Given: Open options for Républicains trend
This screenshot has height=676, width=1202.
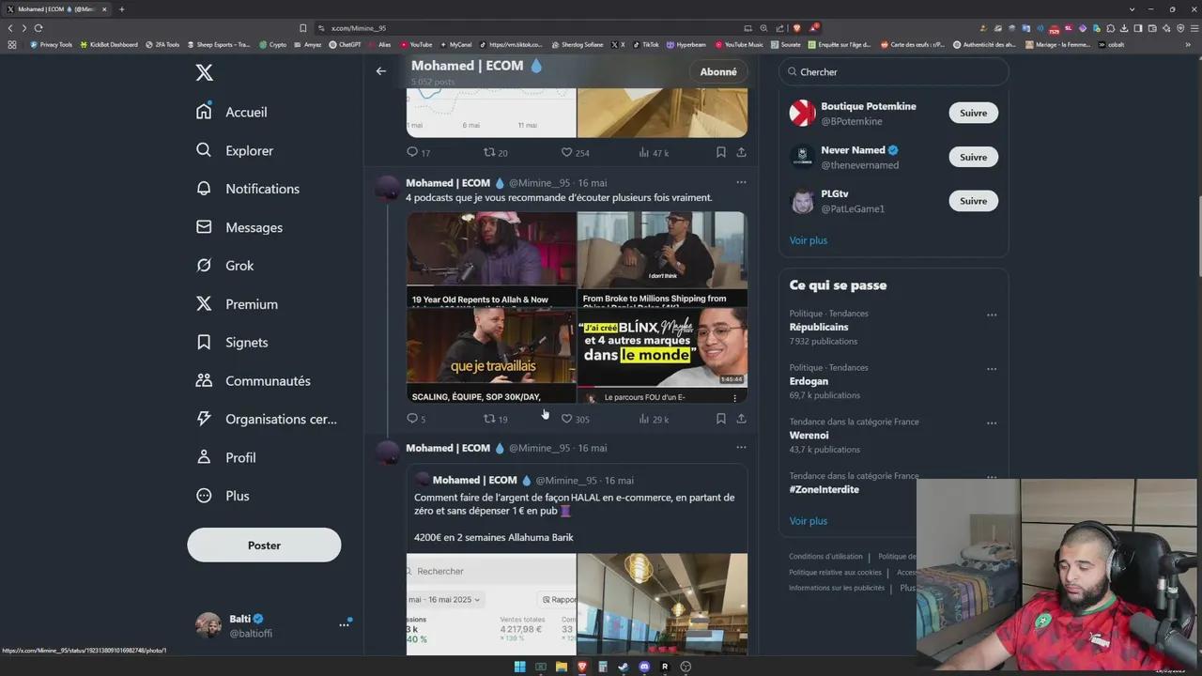Looking at the screenshot, I should (x=992, y=315).
